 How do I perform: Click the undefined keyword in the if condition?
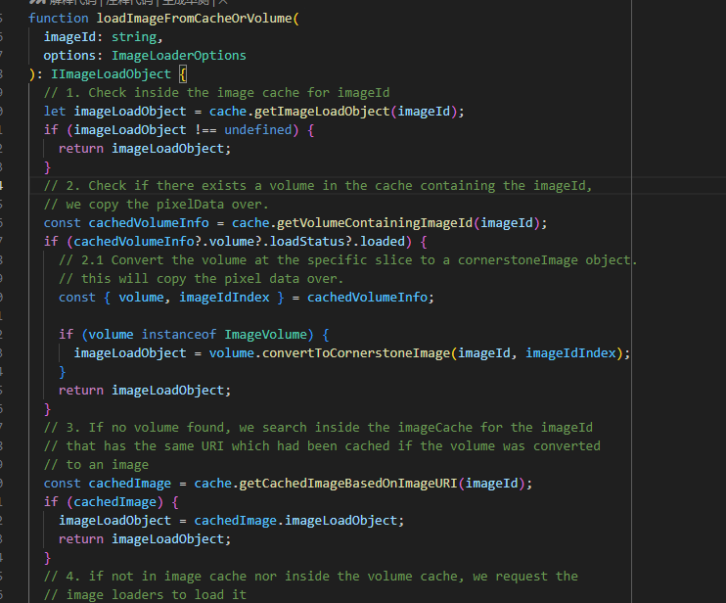coord(258,129)
